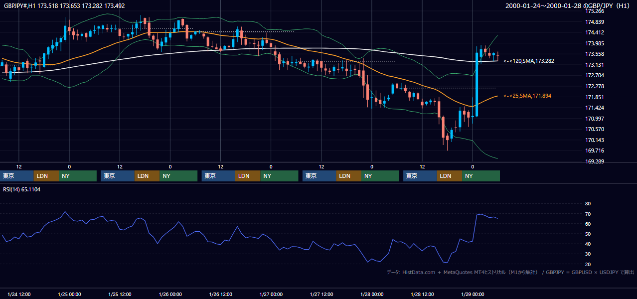Click price axis label 170.143
Screen dimensions: 637x299
(x=594, y=140)
